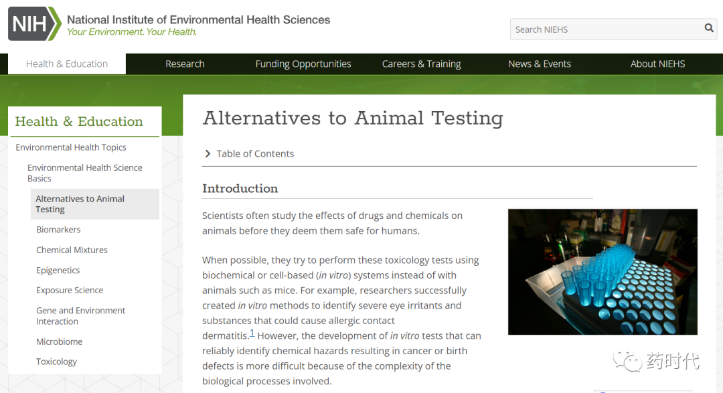Open Careers & Training menu
Screen dimensions: 723x393
[422, 64]
